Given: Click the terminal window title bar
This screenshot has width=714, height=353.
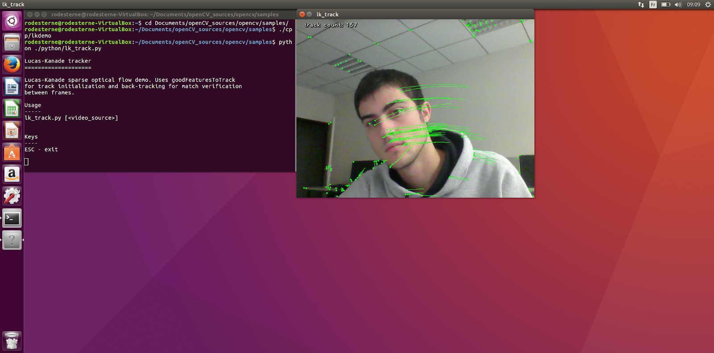Looking at the screenshot, I should click(160, 14).
